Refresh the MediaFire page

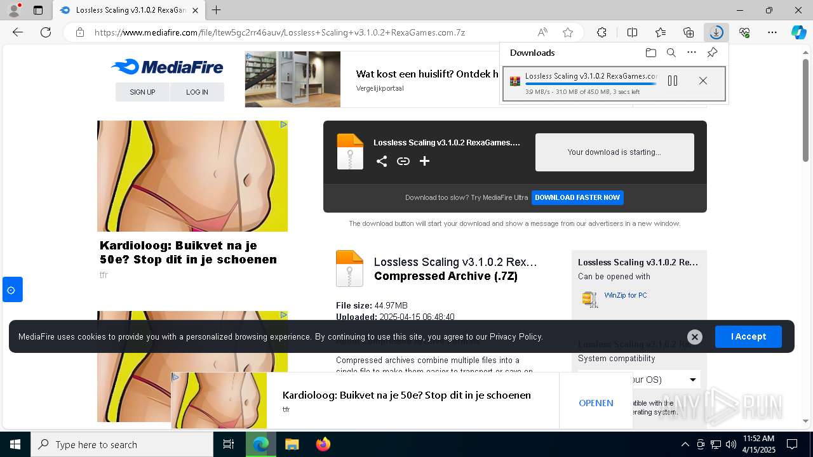46,32
